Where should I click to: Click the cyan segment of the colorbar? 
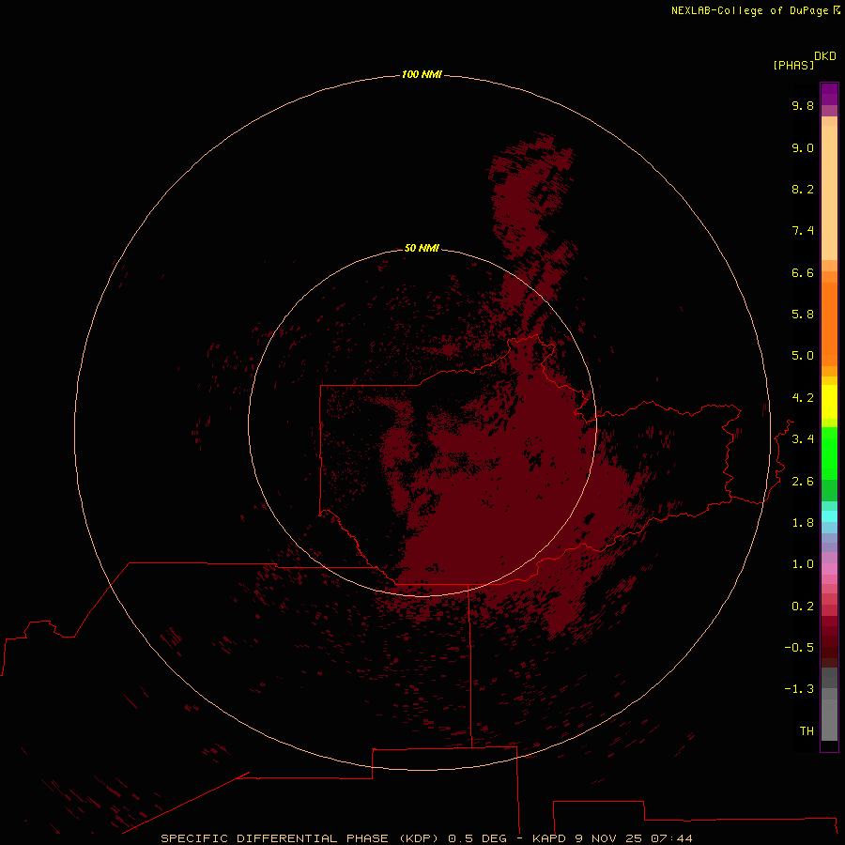[x=829, y=516]
